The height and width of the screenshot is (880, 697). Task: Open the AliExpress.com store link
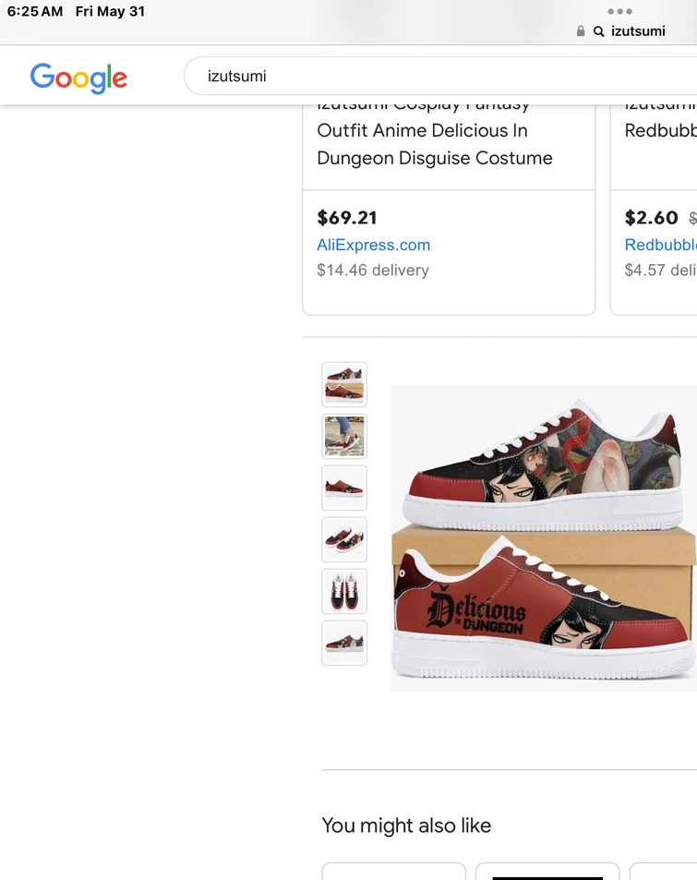pyautogui.click(x=373, y=245)
